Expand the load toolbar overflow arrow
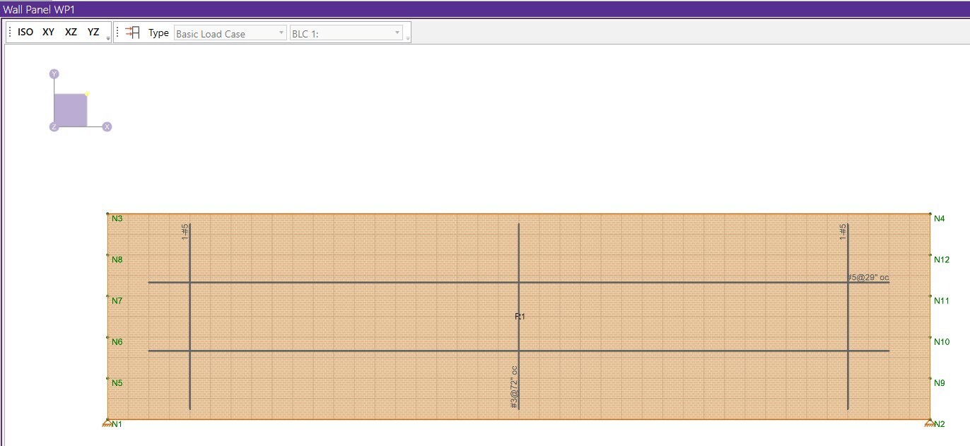The width and height of the screenshot is (970, 446). click(408, 38)
